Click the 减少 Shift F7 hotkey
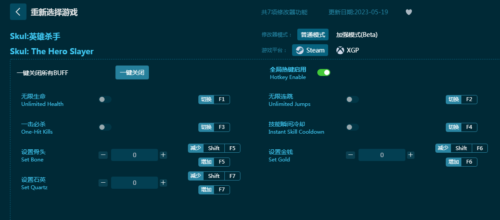This screenshot has height=220, width=500. 214,176
